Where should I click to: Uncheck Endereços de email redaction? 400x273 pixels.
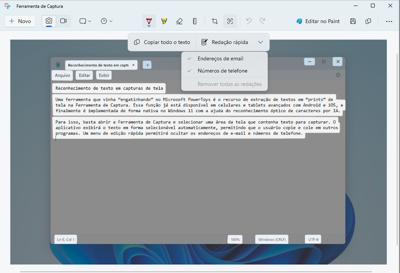point(224,58)
